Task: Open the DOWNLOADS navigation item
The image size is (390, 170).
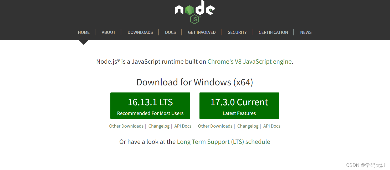Action: (x=140, y=32)
